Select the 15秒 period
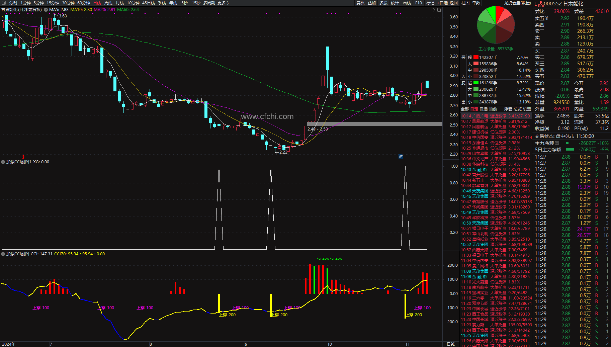 click(196, 3)
